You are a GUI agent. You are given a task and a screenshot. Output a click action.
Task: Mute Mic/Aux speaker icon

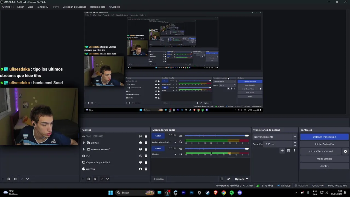pyautogui.click(x=180, y=149)
